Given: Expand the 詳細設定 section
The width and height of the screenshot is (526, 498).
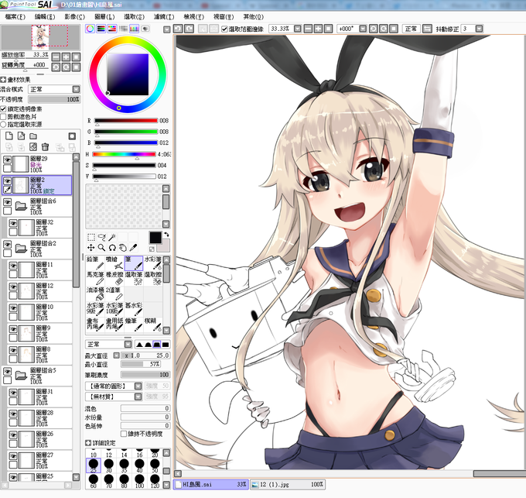Looking at the screenshot, I should [88, 443].
